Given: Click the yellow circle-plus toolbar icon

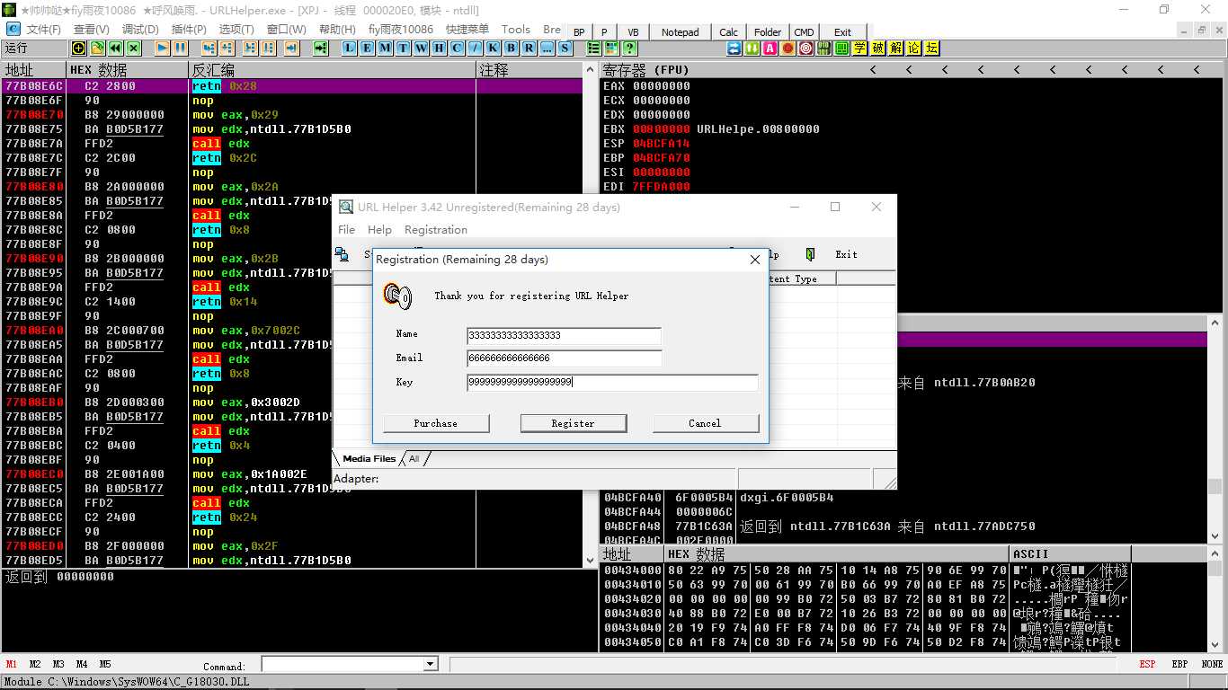Looking at the screenshot, I should point(79,49).
